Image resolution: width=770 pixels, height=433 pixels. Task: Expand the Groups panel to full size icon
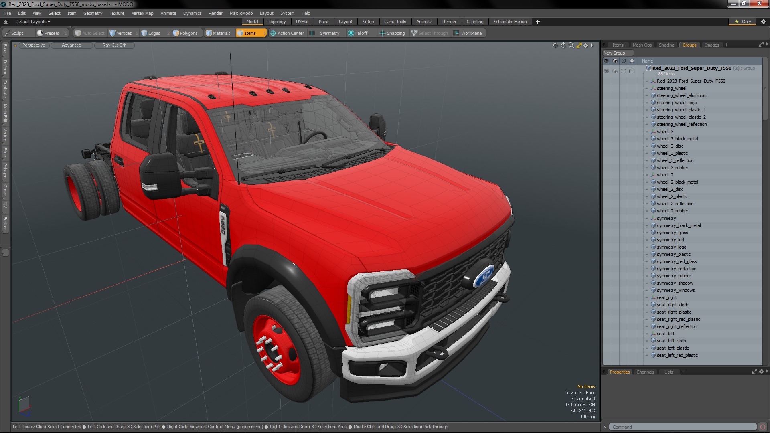click(x=761, y=45)
